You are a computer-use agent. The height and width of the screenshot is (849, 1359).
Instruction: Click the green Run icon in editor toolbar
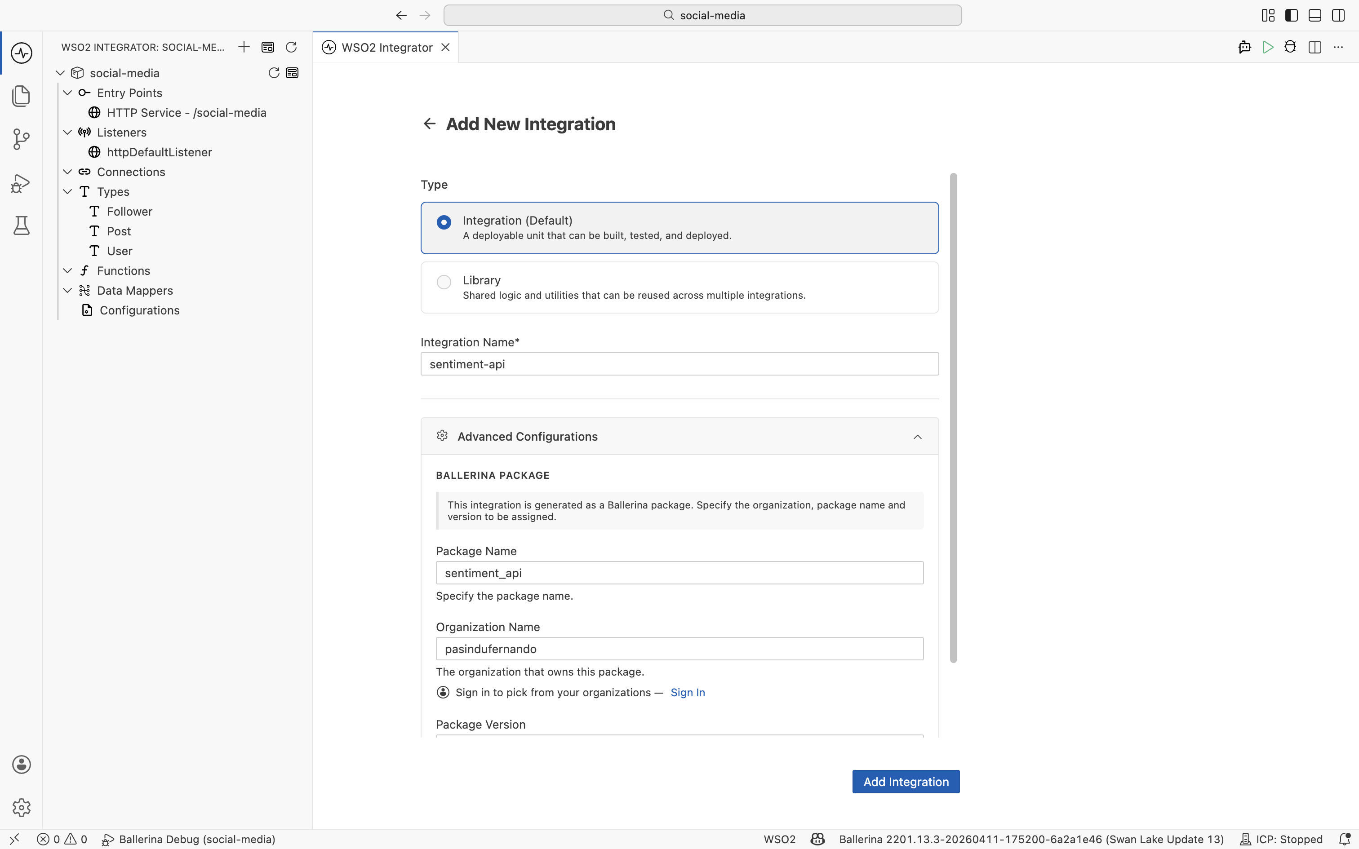(1267, 47)
